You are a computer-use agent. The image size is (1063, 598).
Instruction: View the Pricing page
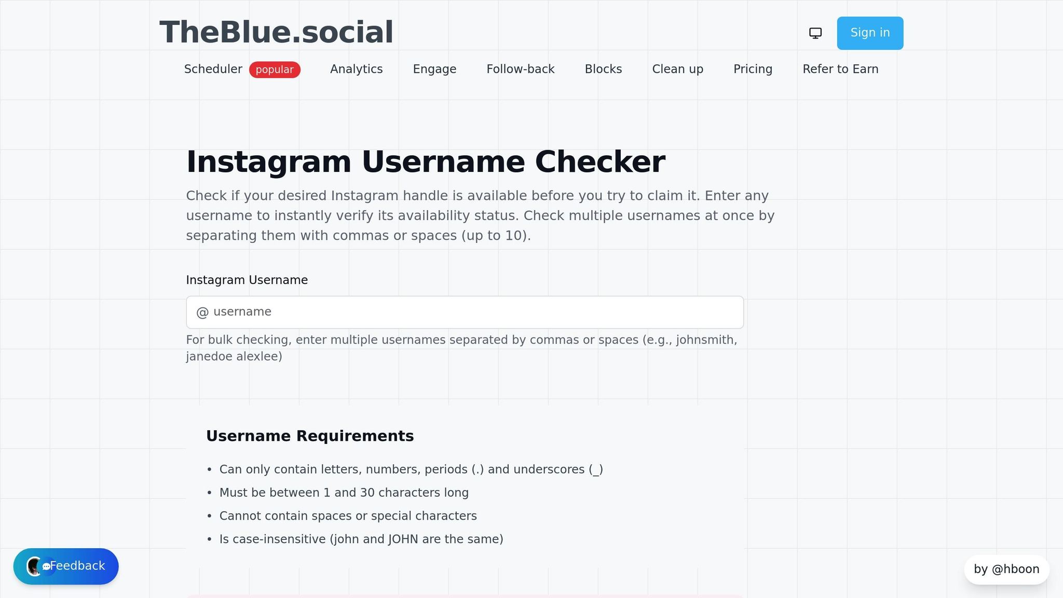point(753,69)
